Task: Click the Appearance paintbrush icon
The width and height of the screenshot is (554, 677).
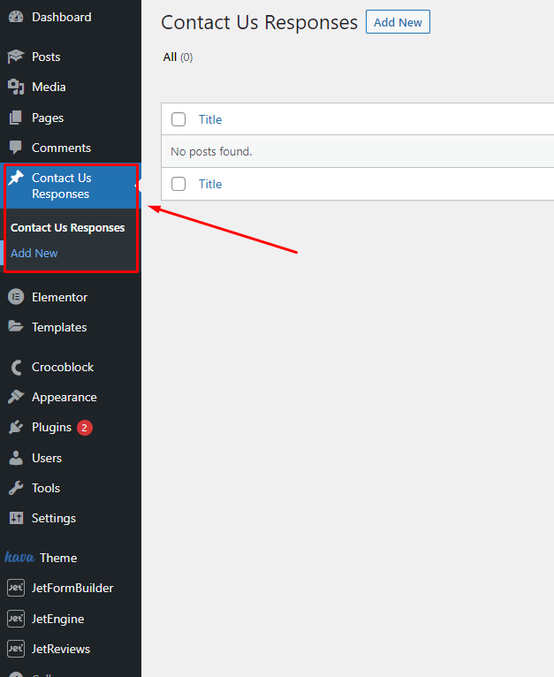Action: (16, 397)
